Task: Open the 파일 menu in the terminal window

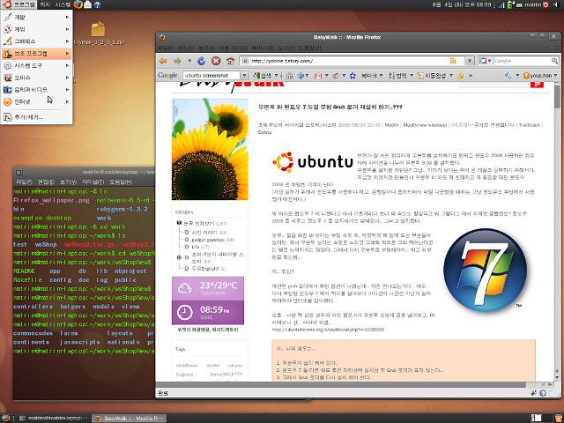Action: tap(24, 182)
